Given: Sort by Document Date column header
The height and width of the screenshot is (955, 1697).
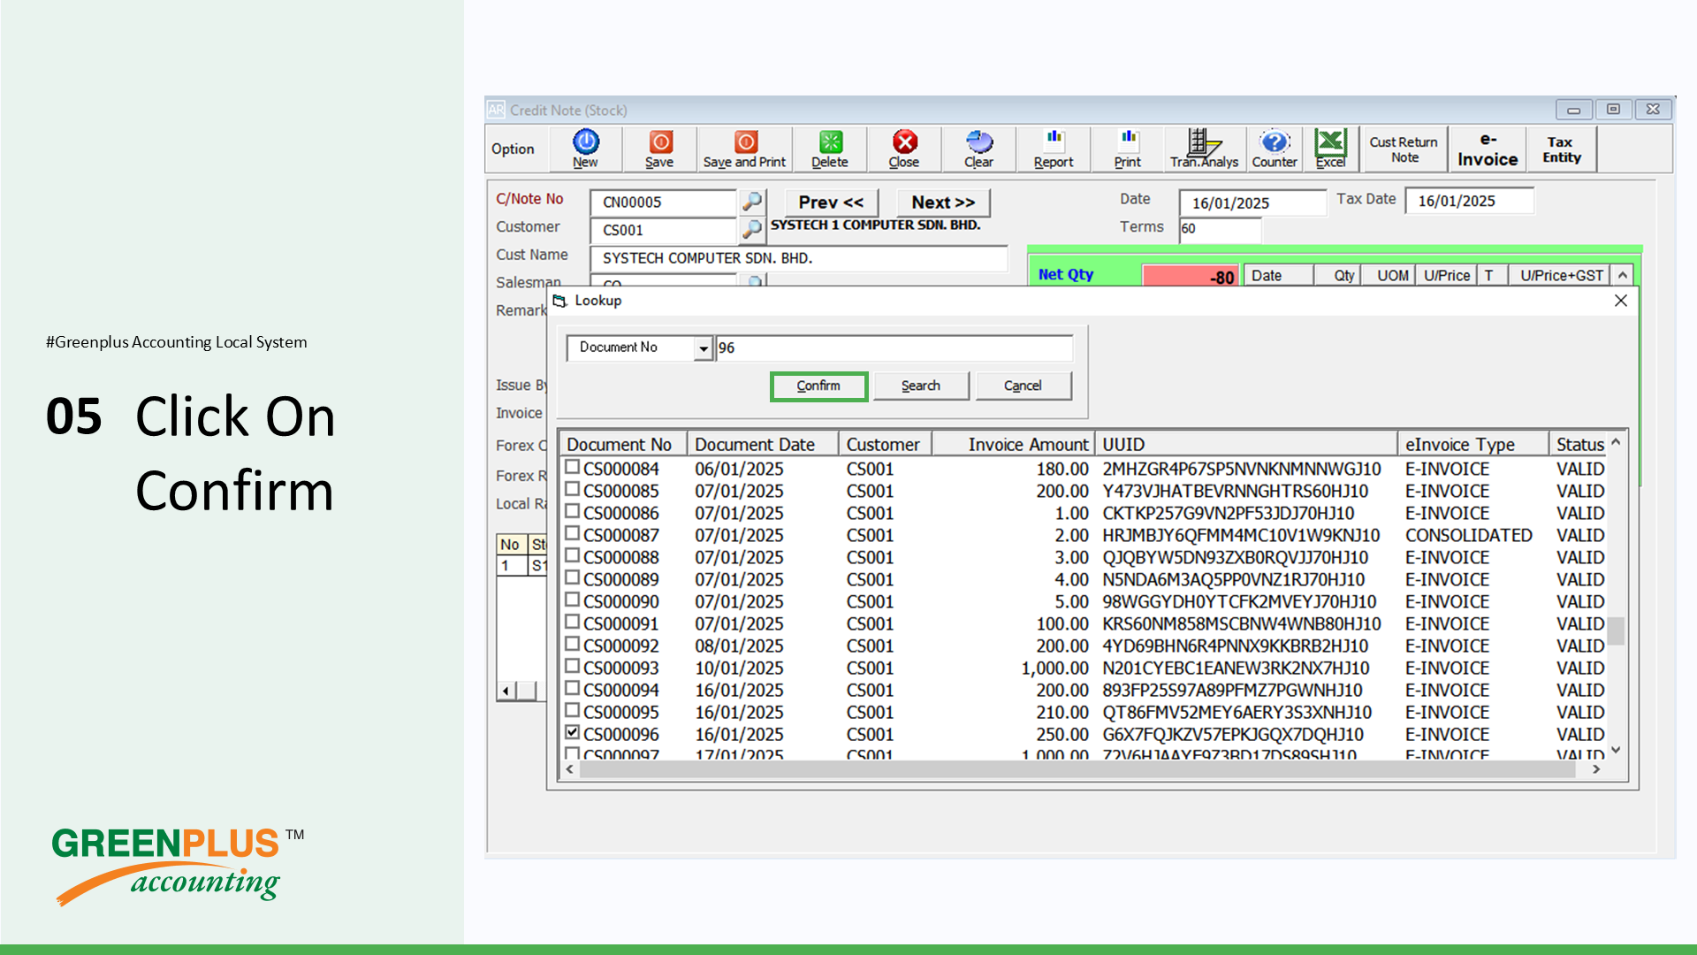Looking at the screenshot, I should tap(763, 444).
